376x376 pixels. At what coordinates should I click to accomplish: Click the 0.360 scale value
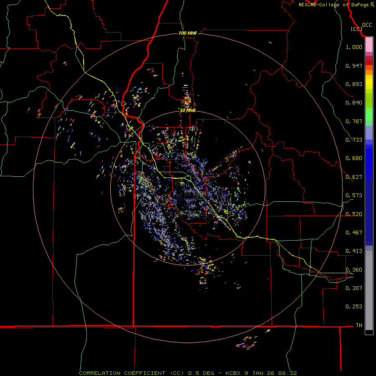[354, 270]
